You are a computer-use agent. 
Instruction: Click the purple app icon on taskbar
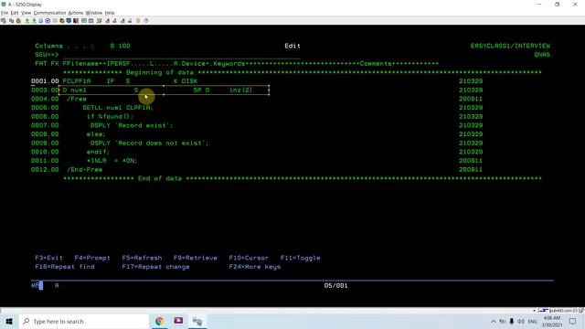pos(178,321)
